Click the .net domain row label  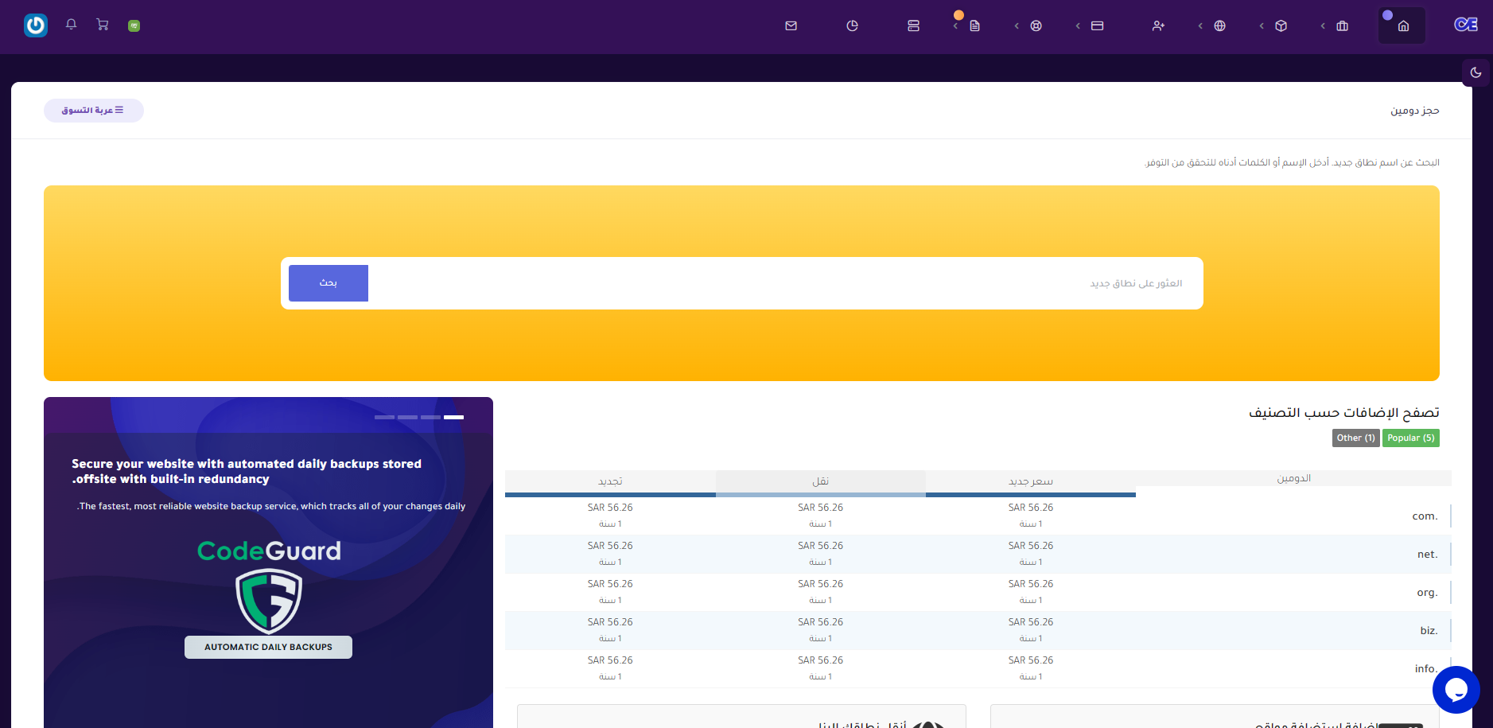pos(1427,555)
